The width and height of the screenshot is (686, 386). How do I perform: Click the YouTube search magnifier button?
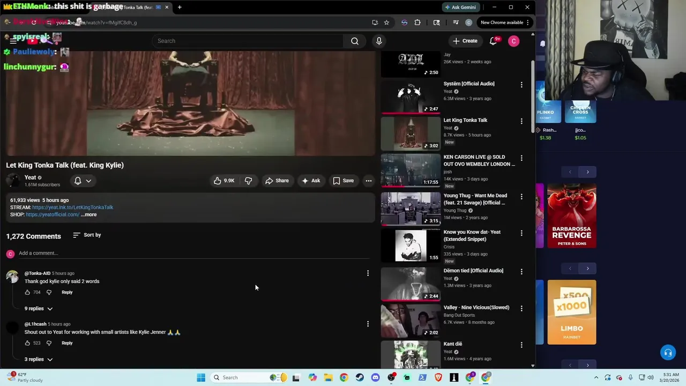(x=355, y=41)
